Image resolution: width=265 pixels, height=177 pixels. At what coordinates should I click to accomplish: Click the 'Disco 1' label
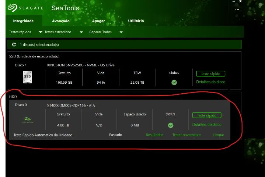click(21, 65)
